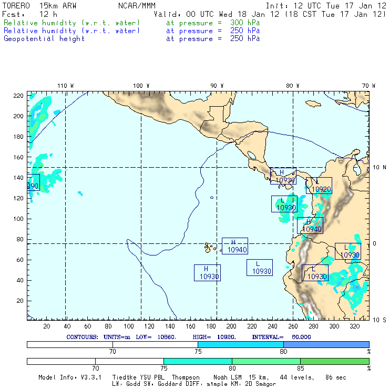Click the '85' label under the lower color bar

click(301, 368)
